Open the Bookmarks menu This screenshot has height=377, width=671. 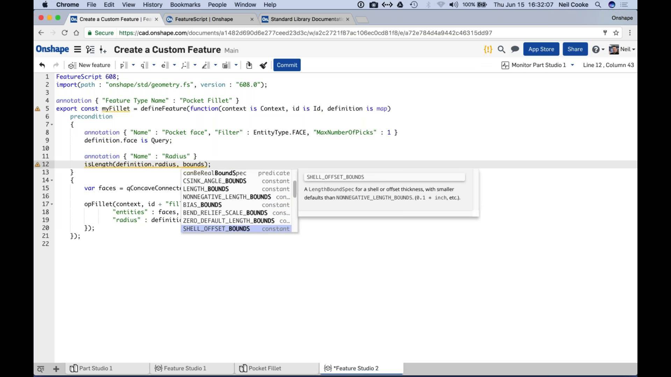[185, 5]
